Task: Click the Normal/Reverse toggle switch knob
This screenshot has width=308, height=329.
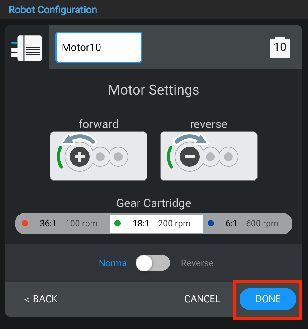Action: [145, 263]
